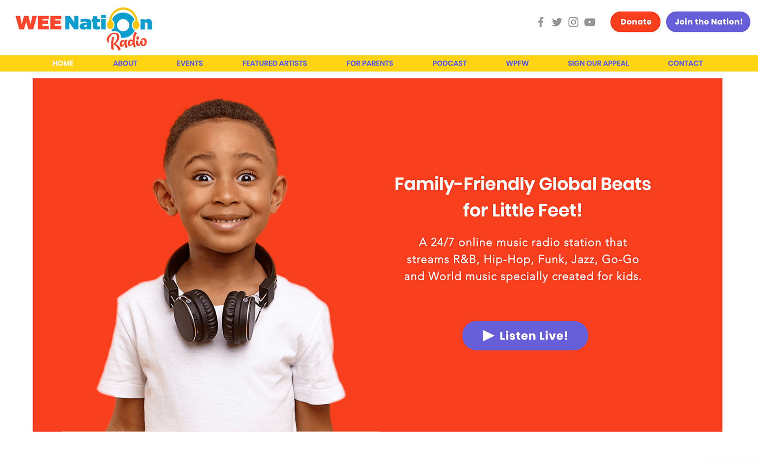This screenshot has height=461, width=758.
Task: Open the Sign Our Appeal page
Action: 598,63
